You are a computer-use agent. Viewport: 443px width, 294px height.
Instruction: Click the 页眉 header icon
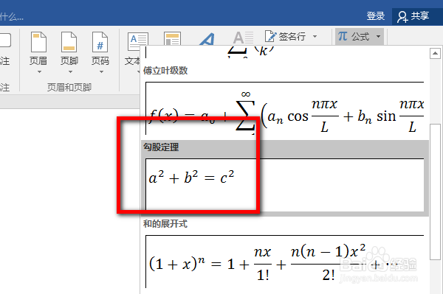click(38, 42)
